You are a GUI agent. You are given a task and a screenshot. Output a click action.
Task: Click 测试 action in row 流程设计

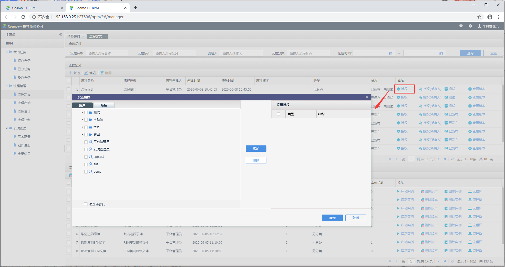[x=450, y=89]
